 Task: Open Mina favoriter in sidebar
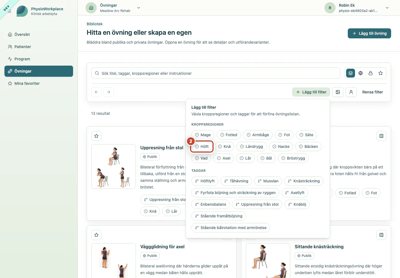point(39,83)
